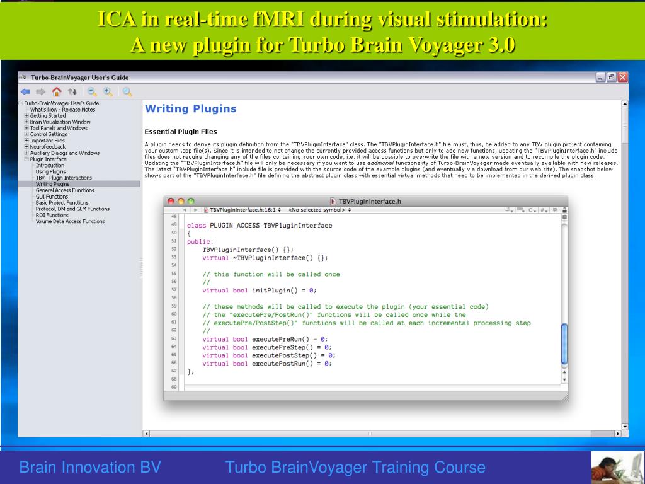Click the grey Forward arrow

[x=41, y=92]
